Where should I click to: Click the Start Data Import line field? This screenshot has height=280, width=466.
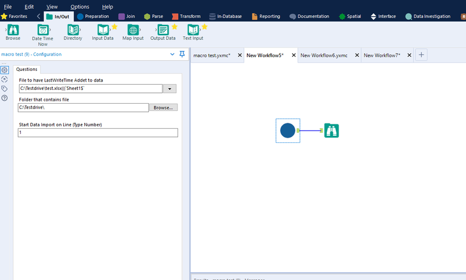click(98, 133)
